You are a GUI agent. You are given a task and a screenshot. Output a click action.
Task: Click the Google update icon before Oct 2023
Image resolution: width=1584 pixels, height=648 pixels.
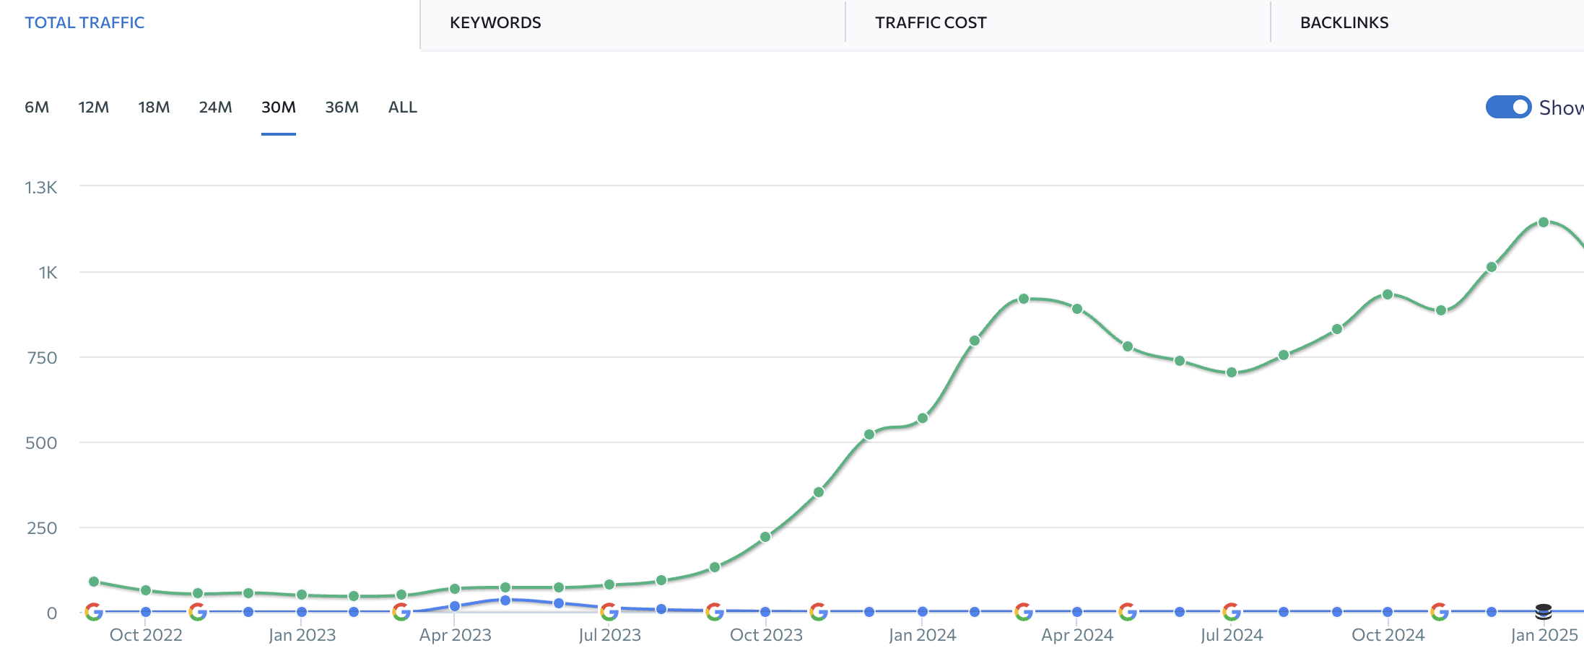pos(715,612)
